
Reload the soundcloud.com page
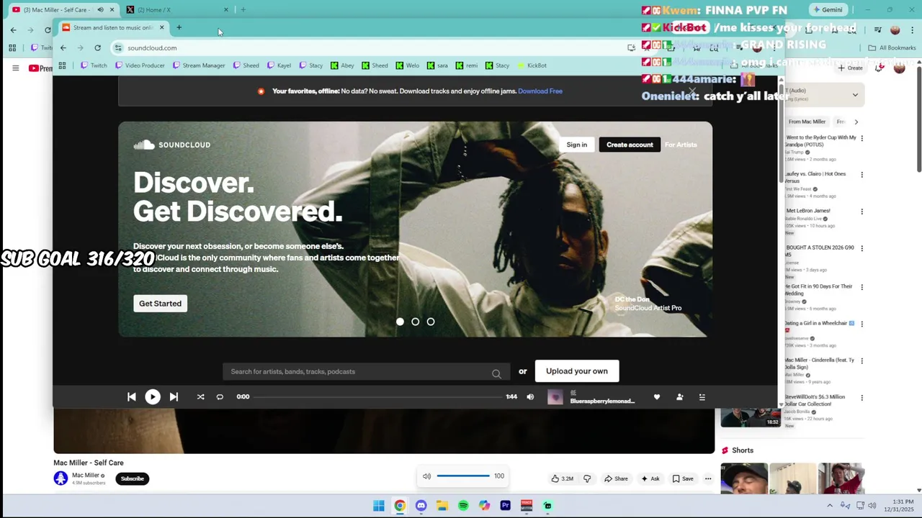pos(97,47)
